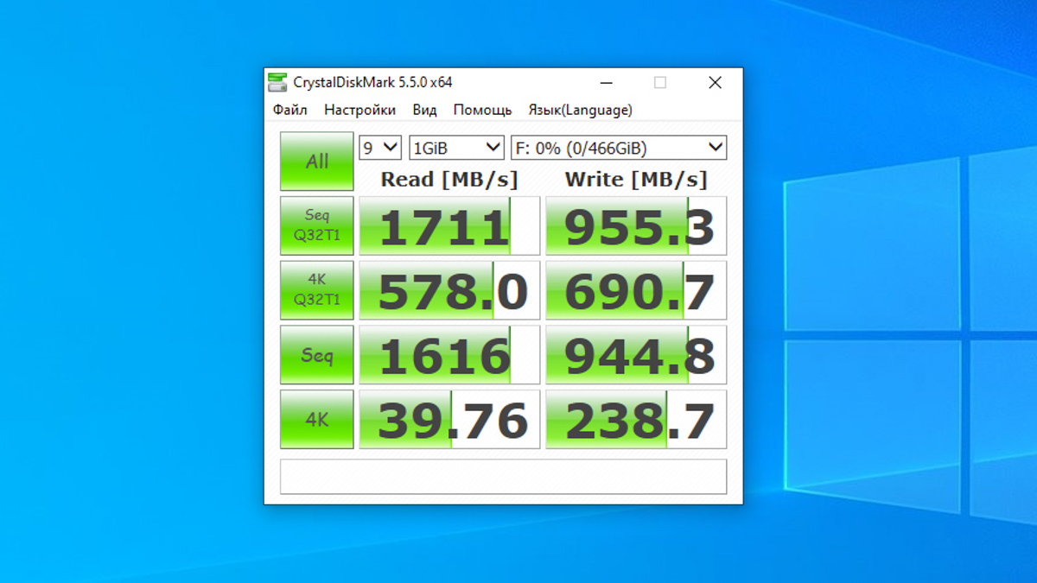Expand the drive F: selection dropdown

[619, 148]
